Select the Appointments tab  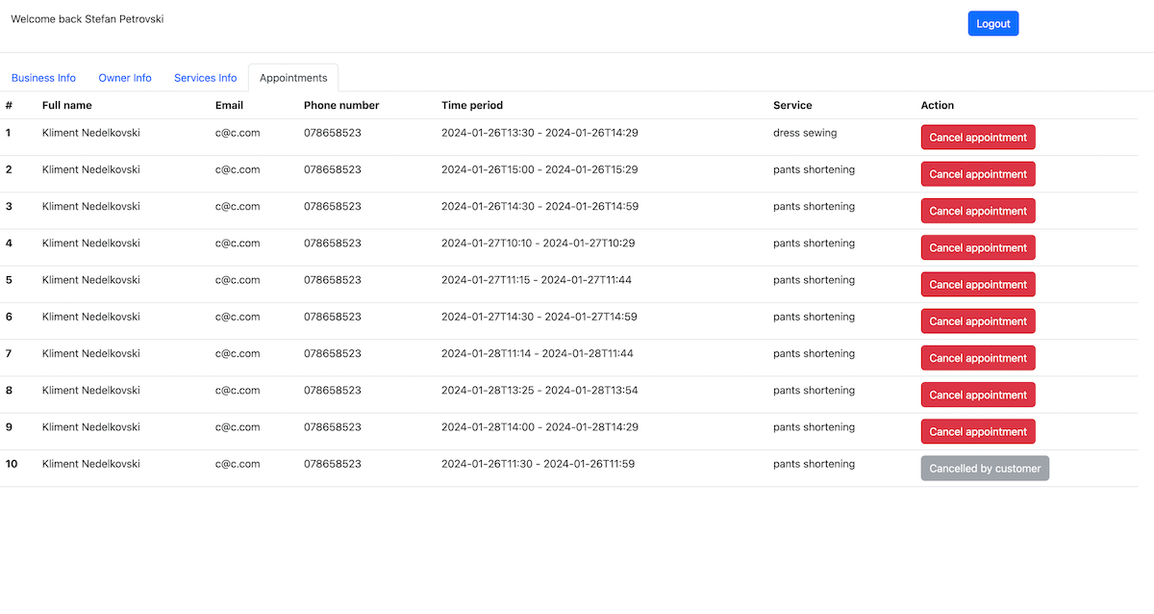(x=293, y=78)
